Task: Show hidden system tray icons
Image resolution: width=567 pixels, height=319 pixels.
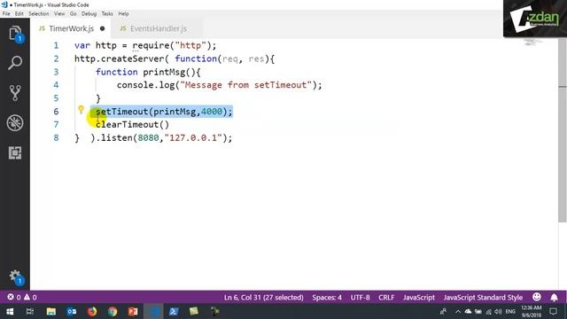Action: click(458, 311)
